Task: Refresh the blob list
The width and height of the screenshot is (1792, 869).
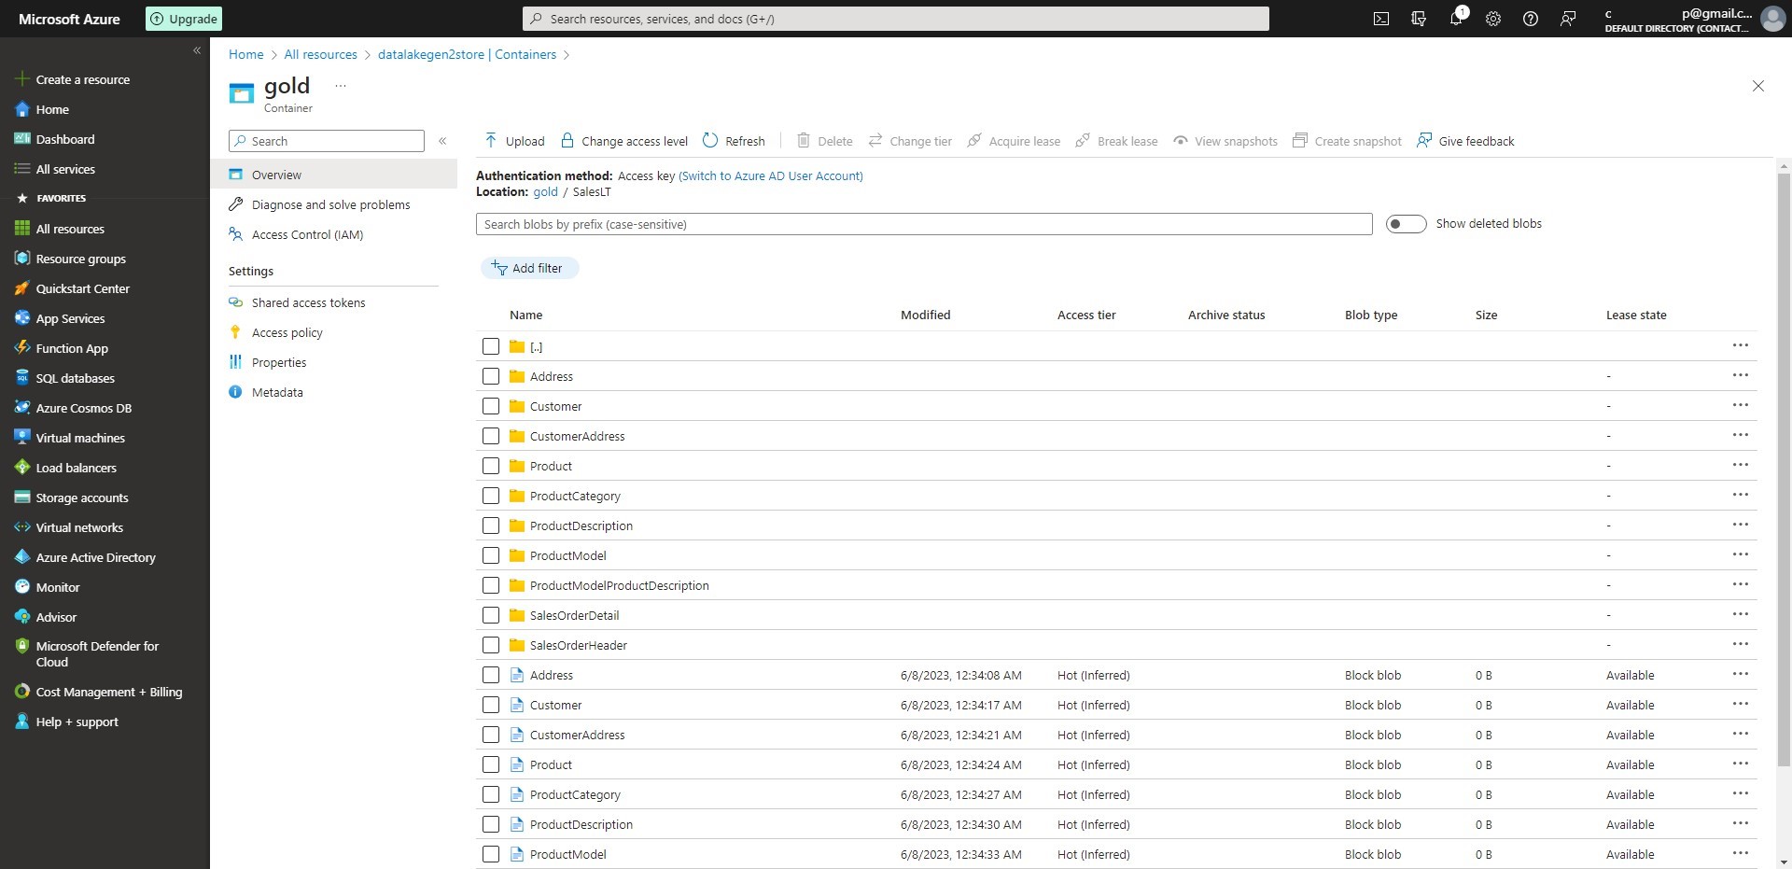Action: [734, 141]
